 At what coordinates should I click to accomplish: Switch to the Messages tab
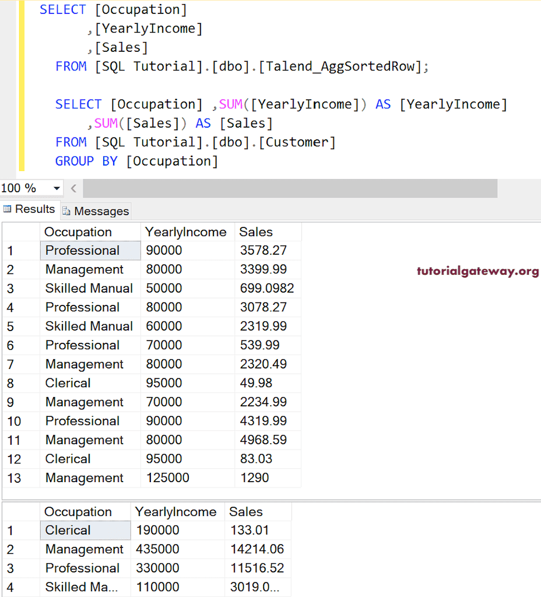(96, 211)
